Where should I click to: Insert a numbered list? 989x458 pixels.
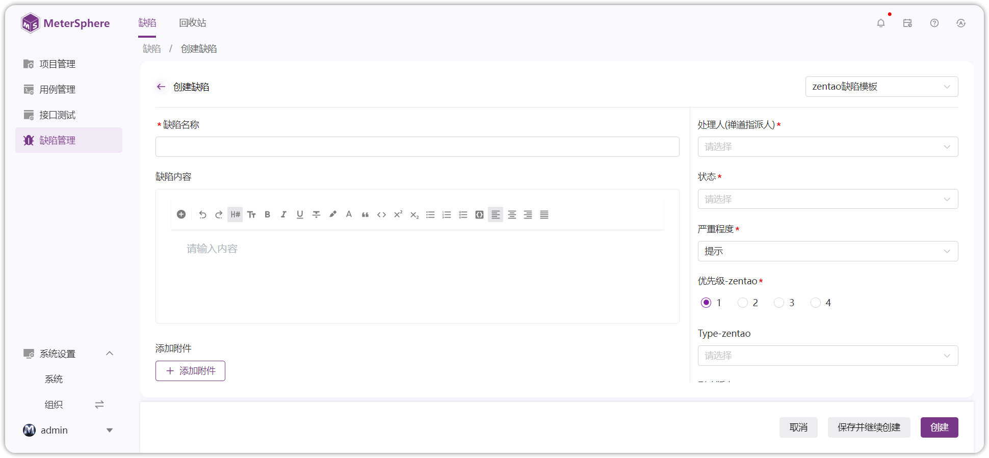[447, 214]
